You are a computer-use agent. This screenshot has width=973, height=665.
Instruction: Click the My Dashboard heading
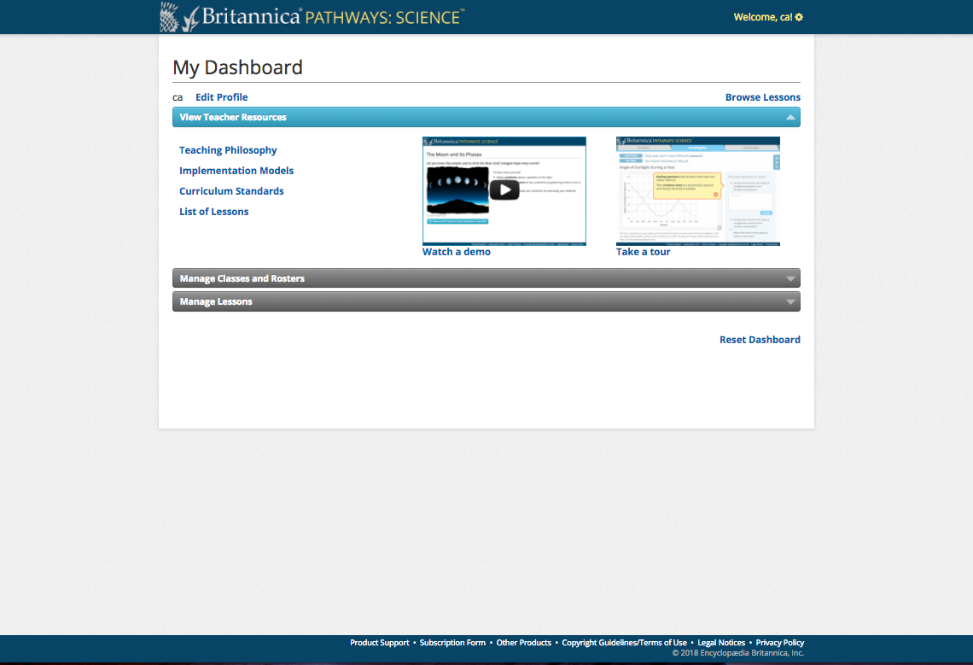[237, 67]
